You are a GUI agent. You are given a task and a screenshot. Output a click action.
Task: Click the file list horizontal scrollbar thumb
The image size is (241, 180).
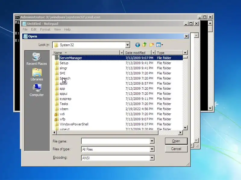pyautogui.click(x=108, y=132)
